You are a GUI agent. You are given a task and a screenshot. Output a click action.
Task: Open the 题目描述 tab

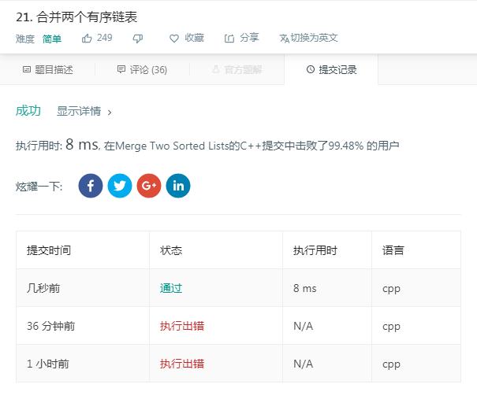[48, 69]
